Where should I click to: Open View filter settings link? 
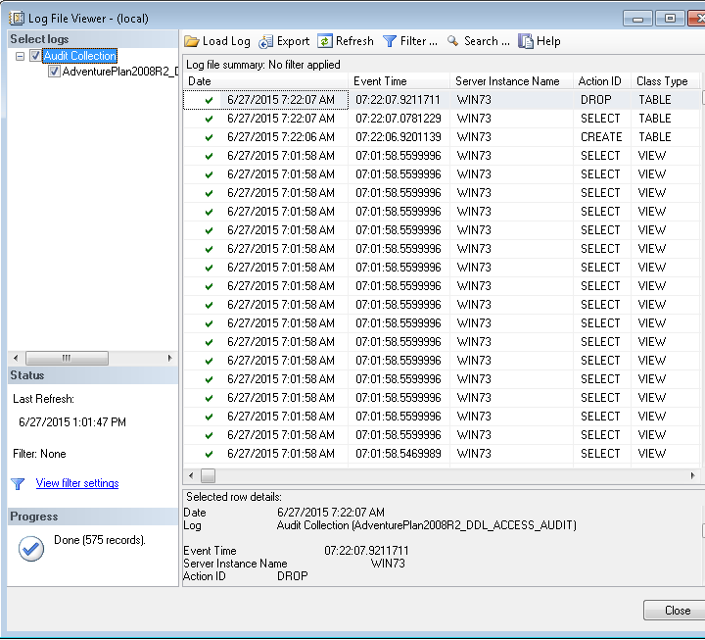[77, 483]
